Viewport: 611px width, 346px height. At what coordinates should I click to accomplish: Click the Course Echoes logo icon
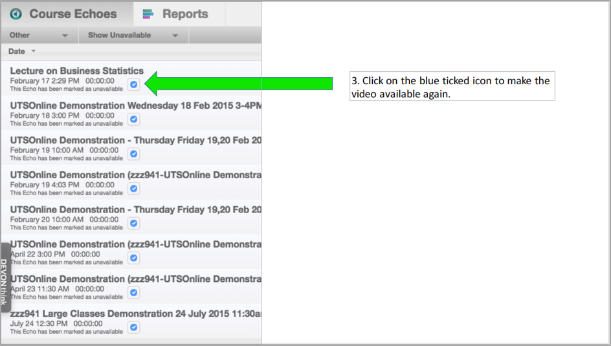[x=16, y=14]
